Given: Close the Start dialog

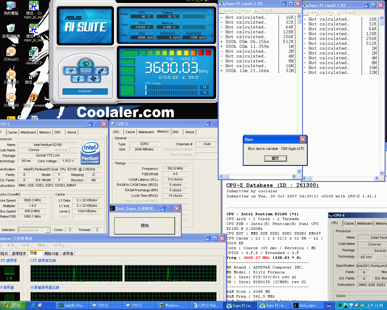Looking at the screenshot, I should (x=303, y=139).
